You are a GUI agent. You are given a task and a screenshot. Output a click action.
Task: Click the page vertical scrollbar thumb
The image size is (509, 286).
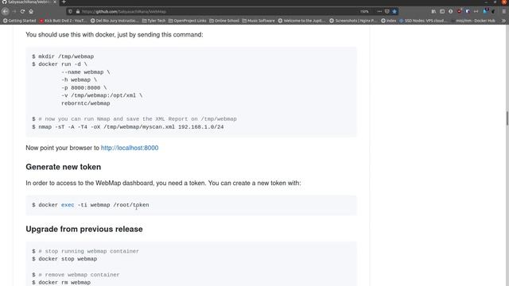pyautogui.click(x=507, y=118)
